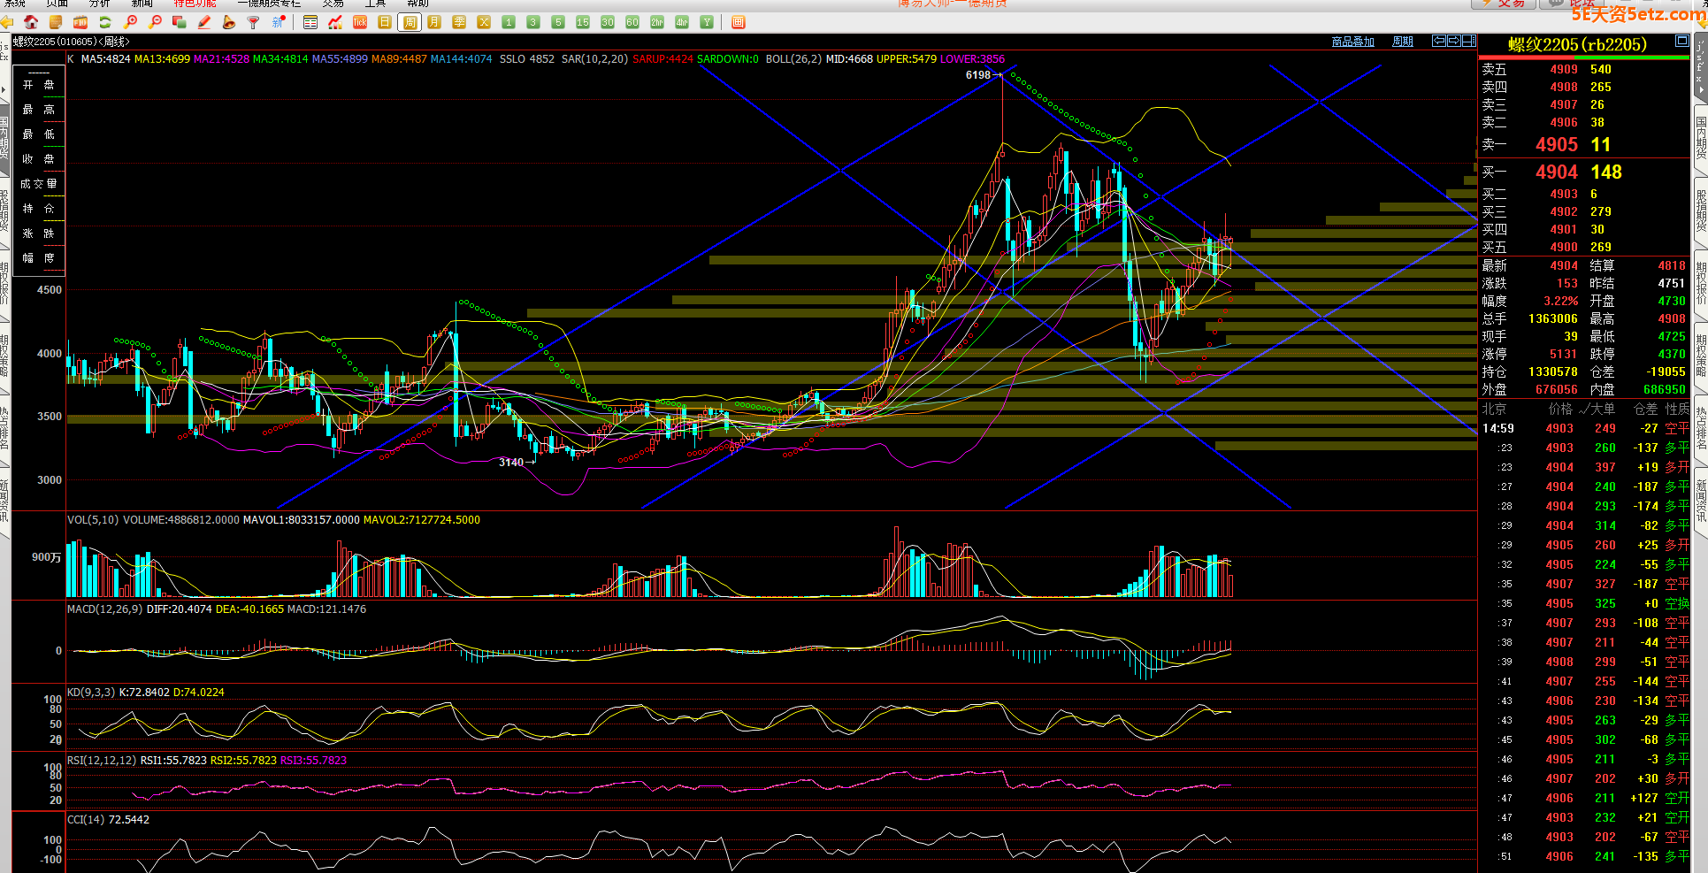Viewport: 1708px width, 873px height.
Task: Open the Tick chart view icon
Action: pos(360,22)
